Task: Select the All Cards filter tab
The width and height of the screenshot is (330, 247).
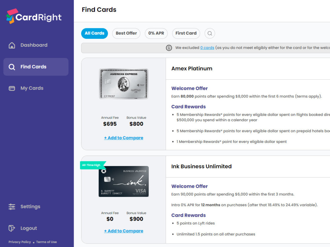Action: [94, 33]
